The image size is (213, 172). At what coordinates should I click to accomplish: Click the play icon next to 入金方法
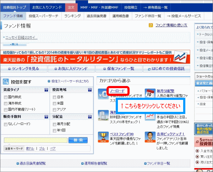click(x=197, y=151)
